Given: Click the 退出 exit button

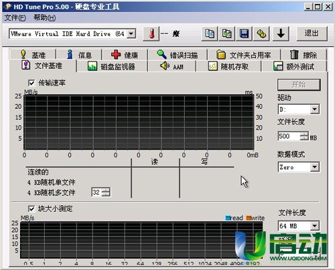Looking at the screenshot, I should pos(312,33).
